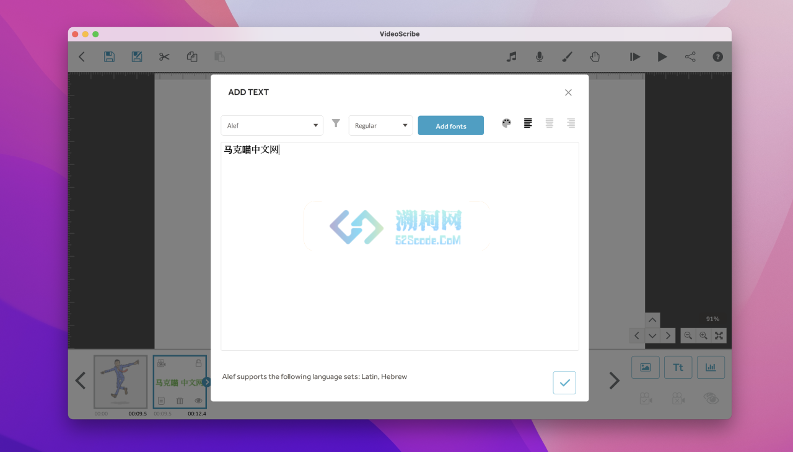
Task: Open the share and publish icon
Action: [x=690, y=57]
